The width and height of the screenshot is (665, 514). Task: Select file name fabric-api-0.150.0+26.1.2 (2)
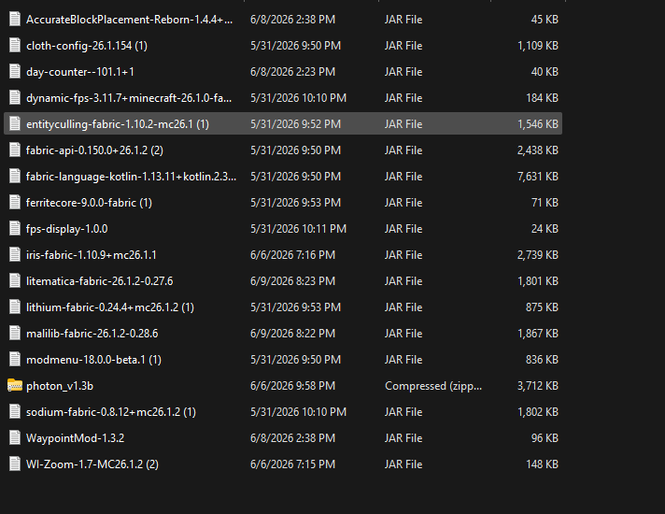[94, 150]
